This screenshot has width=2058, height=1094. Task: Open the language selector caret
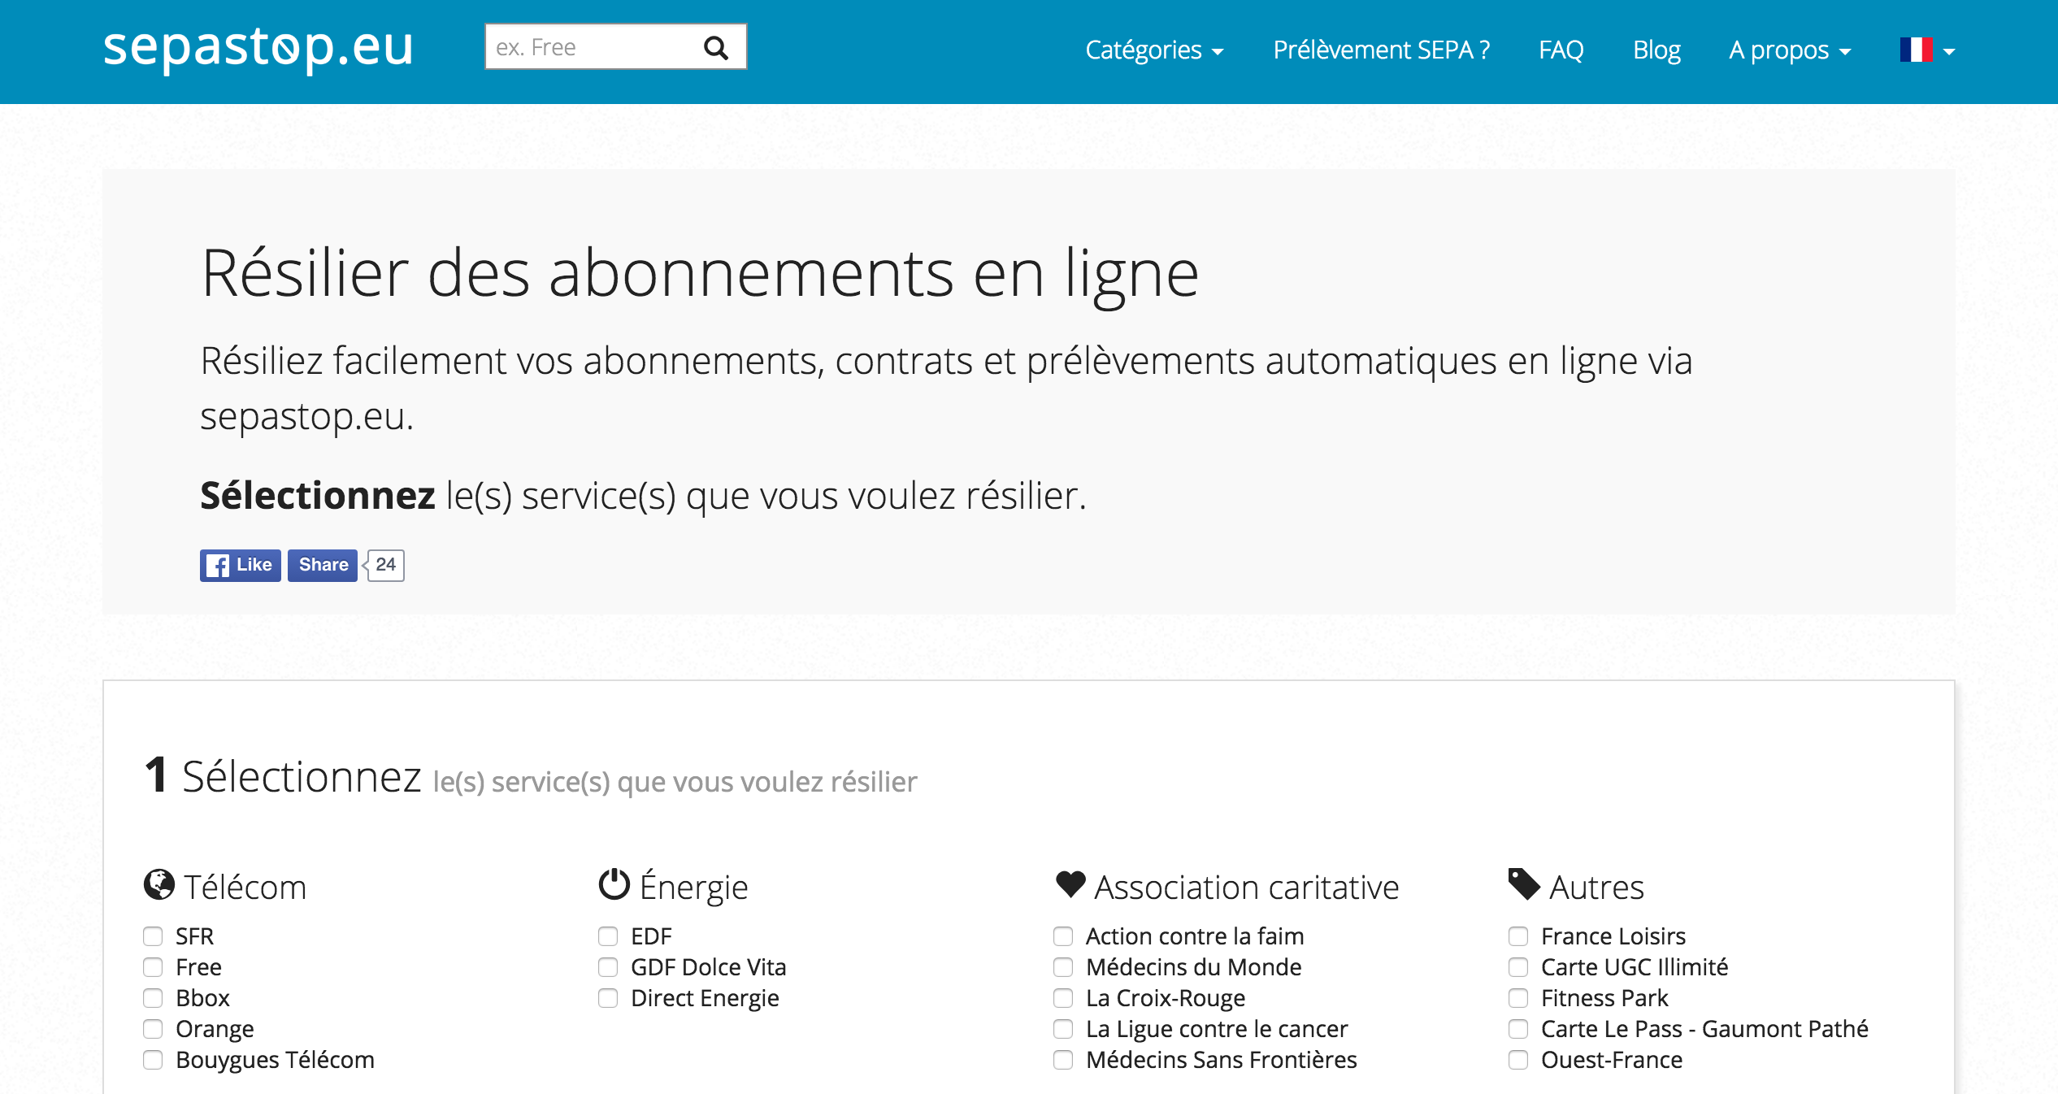pyautogui.click(x=1949, y=51)
